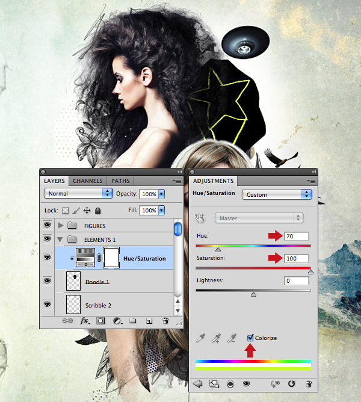Open the Fill slider dropdown arrow
This screenshot has height=402, width=361.
[x=161, y=210]
